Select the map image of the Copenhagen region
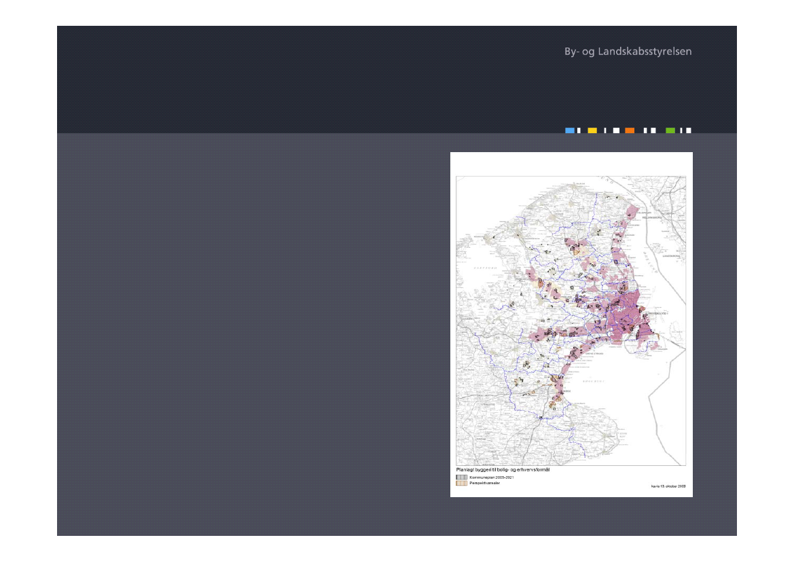 (x=571, y=321)
